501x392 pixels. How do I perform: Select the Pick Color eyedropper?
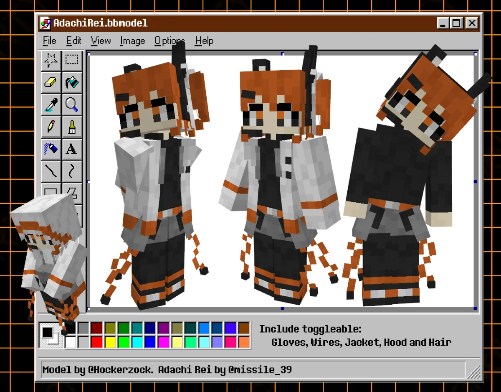[51, 104]
